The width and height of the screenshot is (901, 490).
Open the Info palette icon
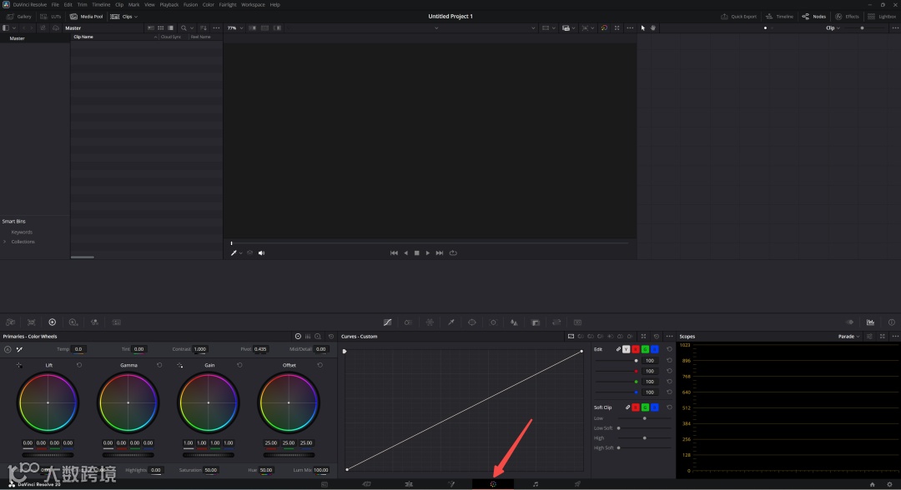point(892,322)
